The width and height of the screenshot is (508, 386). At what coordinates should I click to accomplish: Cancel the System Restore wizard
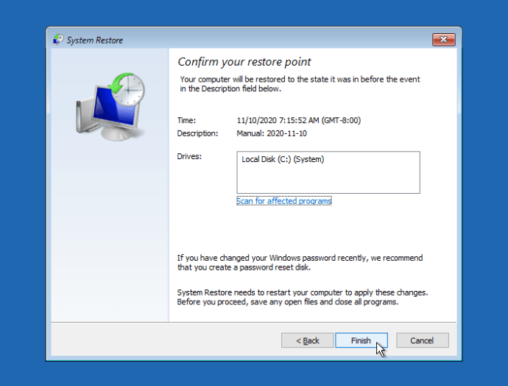(x=422, y=340)
